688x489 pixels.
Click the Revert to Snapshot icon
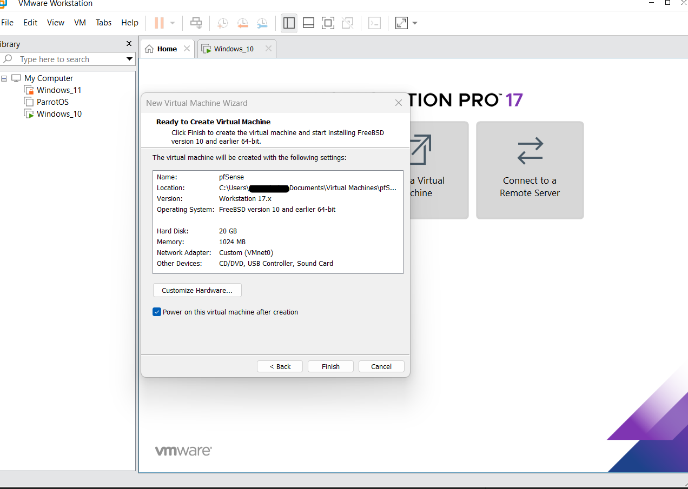click(242, 23)
